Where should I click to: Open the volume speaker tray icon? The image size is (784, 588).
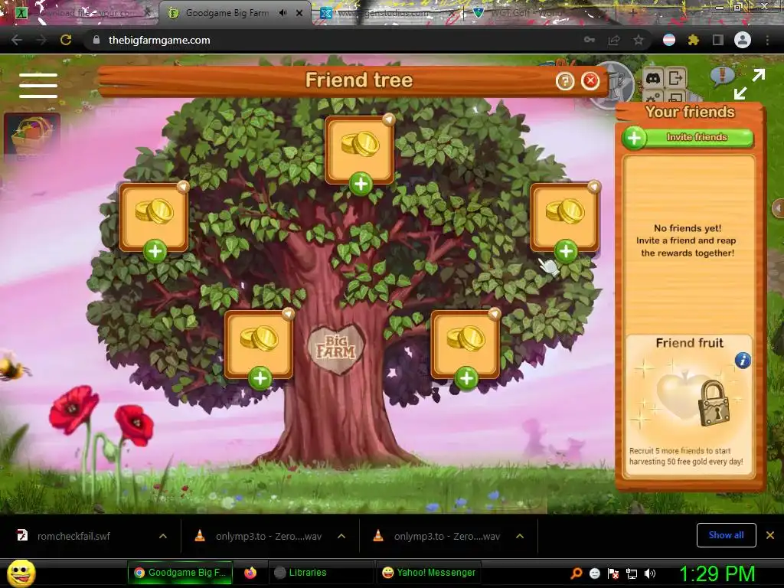coord(650,573)
